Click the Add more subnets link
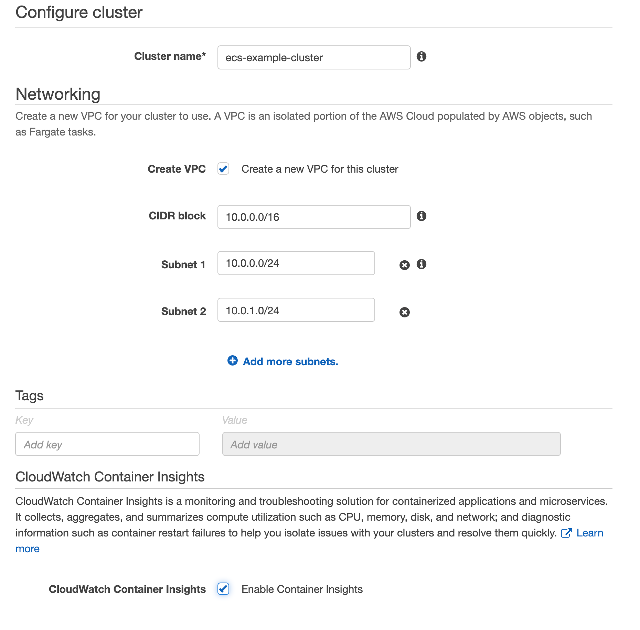The height and width of the screenshot is (630, 640). (290, 361)
